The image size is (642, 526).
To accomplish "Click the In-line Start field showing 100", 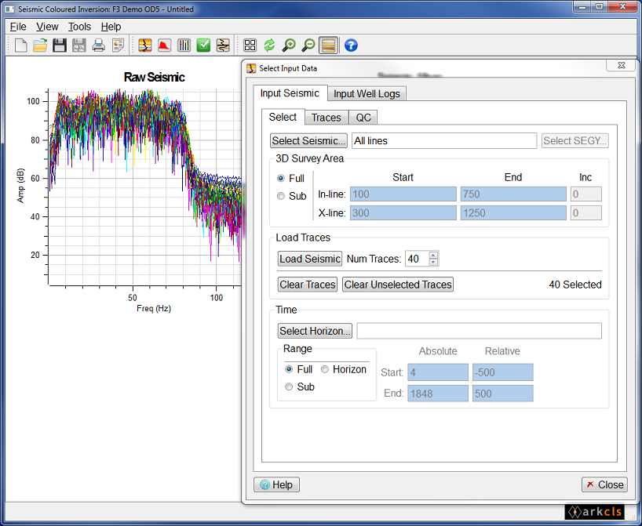I will 403,194.
